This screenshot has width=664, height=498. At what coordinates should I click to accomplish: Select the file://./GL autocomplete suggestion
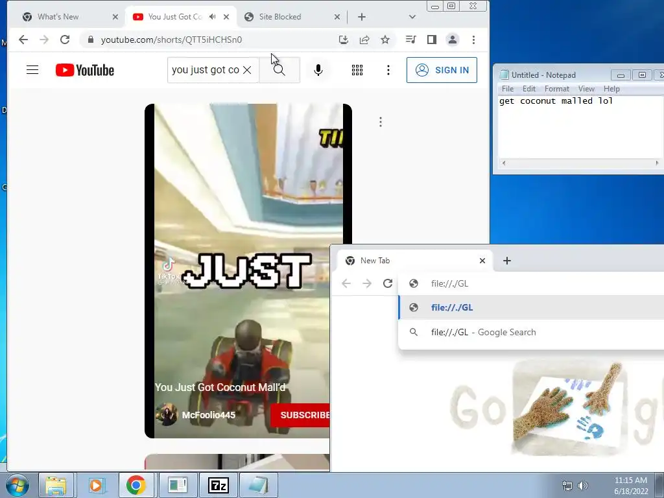click(531, 307)
